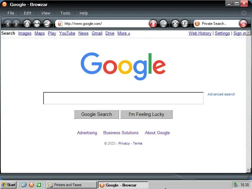Open the Advanced search link
This screenshot has height=189, width=252.
(221, 94)
